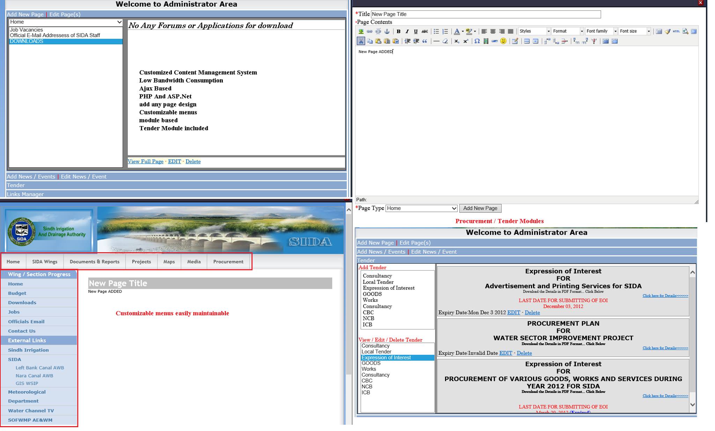Open Documents & Reports menu
Screen dimensions: 715x431
95,262
